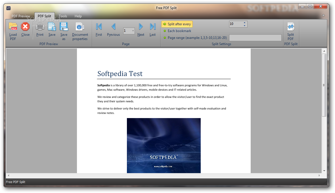Click the Split PDF icon

[290, 27]
